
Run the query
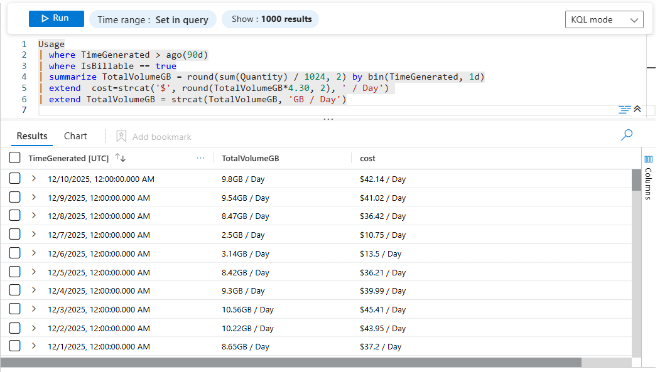click(56, 19)
